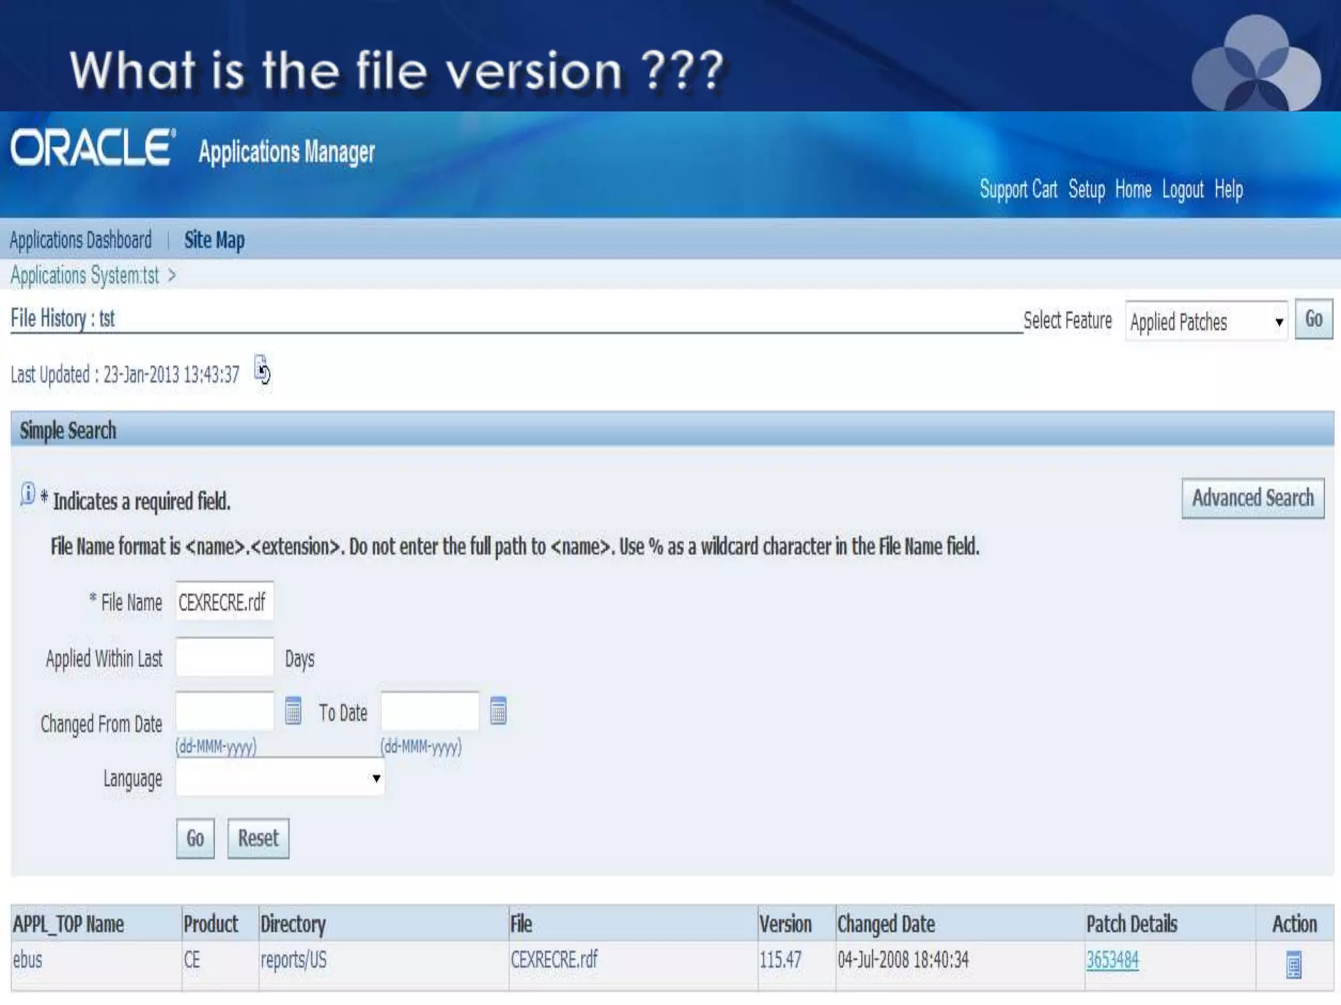
Task: Open the Applications Dashboard tab
Action: tap(81, 240)
